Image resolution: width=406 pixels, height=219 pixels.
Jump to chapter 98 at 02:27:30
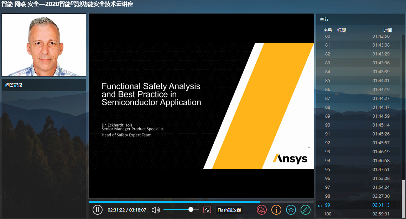click(x=359, y=196)
